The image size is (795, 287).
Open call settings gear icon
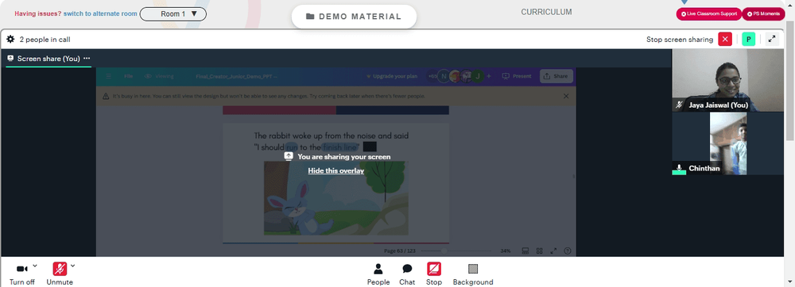coord(10,39)
